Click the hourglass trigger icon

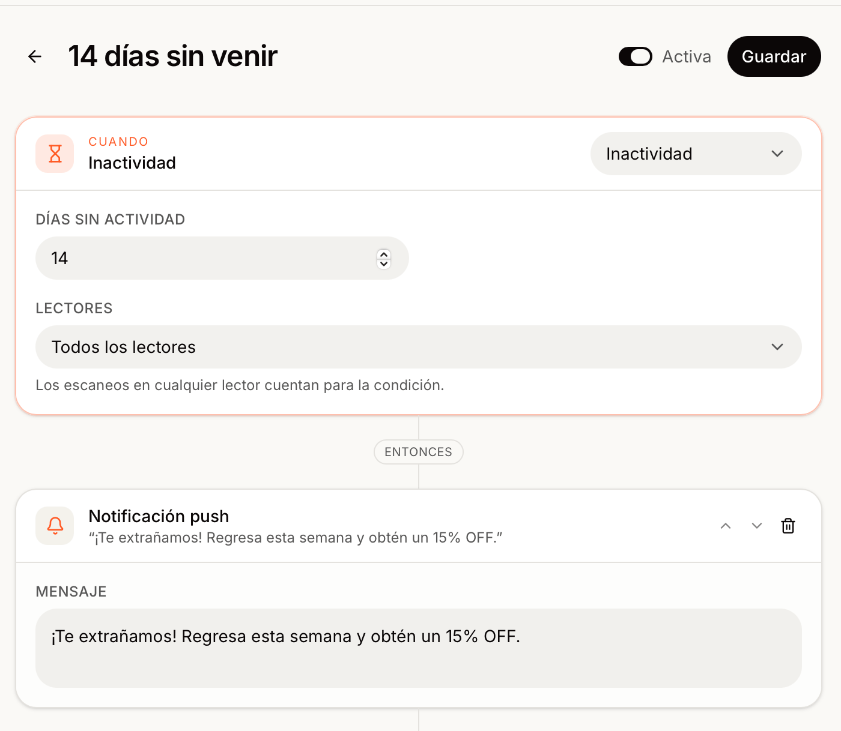click(x=55, y=154)
